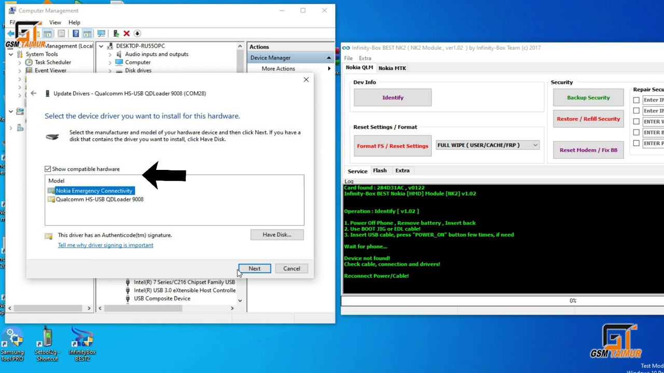Viewport: 664px width, 373px height.
Task: Click the Nokia Emergency Connectivity driver icon
Action: 51,191
